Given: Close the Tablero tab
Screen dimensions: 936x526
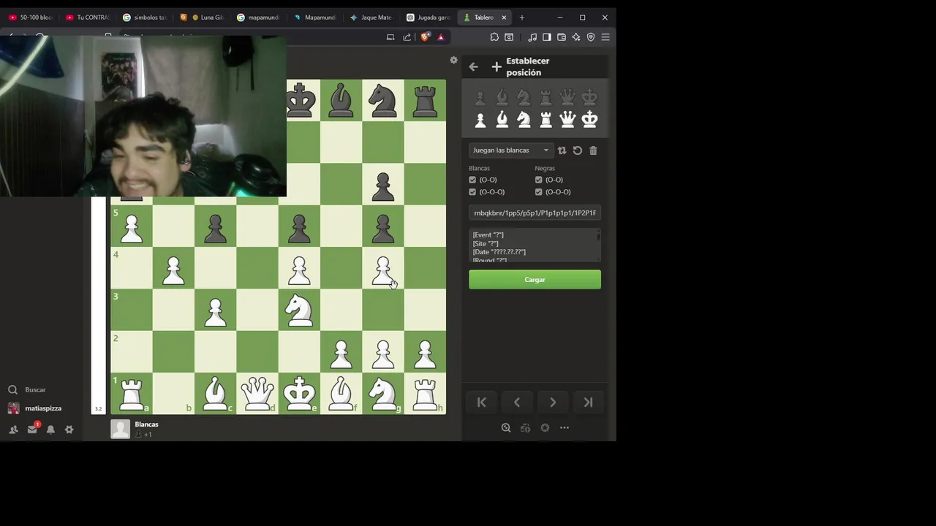Looking at the screenshot, I should 504,18.
